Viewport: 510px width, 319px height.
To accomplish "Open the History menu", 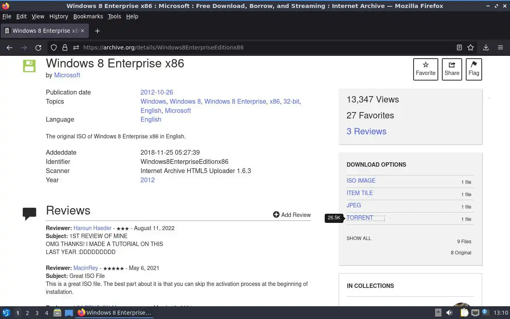I will coord(59,16).
